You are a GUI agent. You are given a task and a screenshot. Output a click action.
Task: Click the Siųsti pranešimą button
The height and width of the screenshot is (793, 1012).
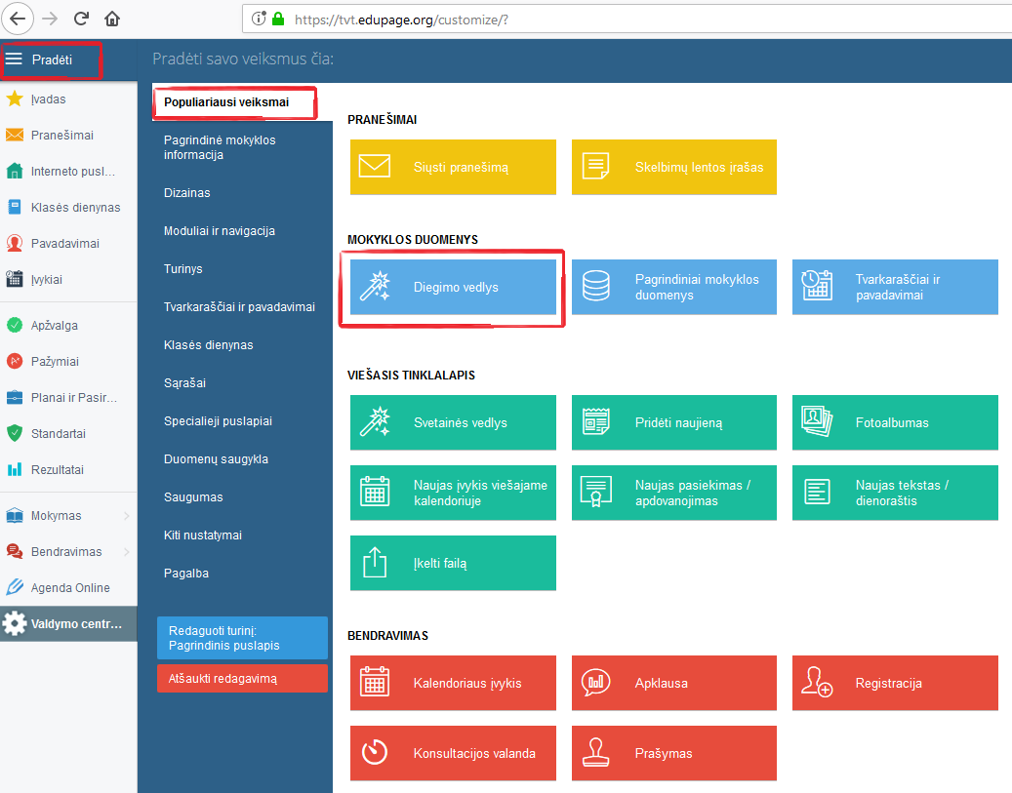point(453,167)
